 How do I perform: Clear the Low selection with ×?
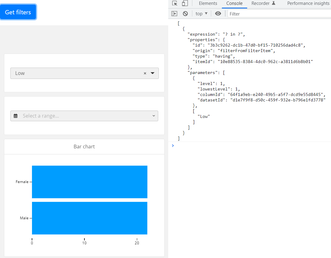click(x=145, y=73)
